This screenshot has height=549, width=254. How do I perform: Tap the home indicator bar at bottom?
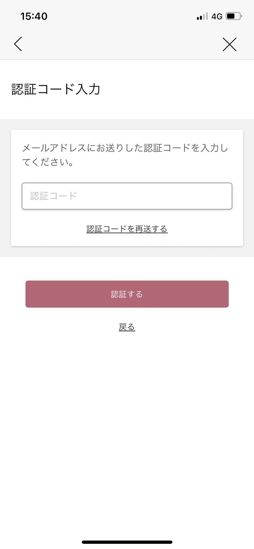pos(127,542)
